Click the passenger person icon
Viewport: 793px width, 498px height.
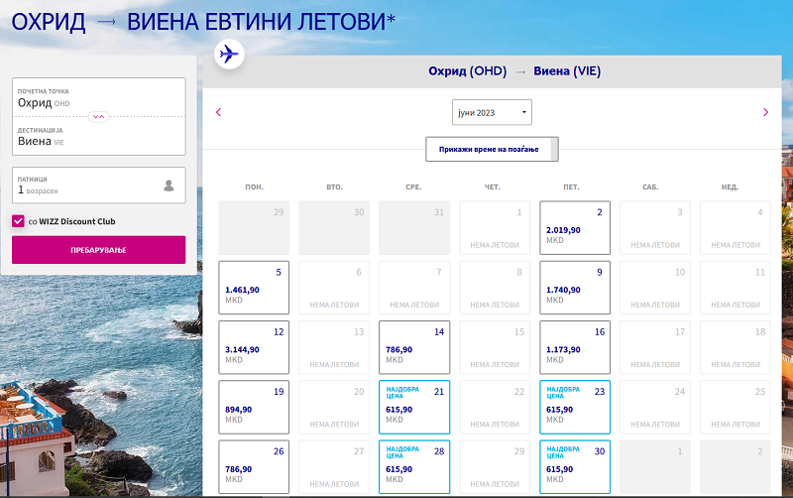[169, 186]
